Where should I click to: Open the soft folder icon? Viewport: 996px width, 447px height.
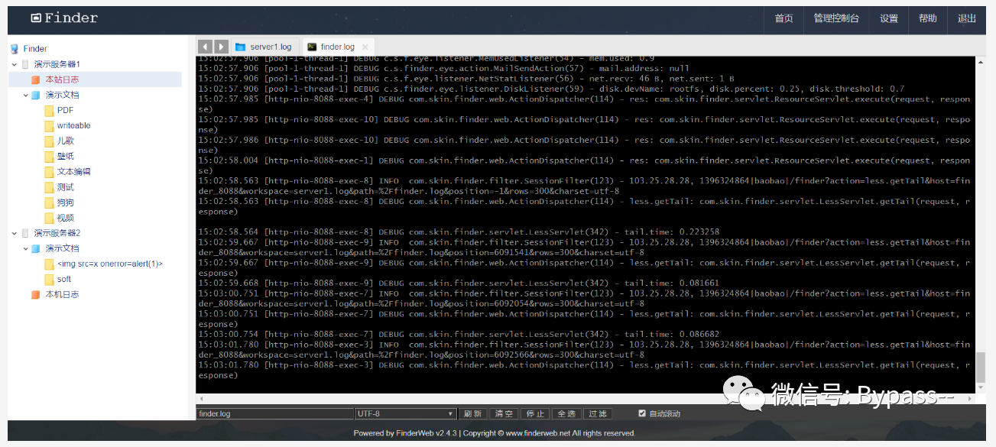click(50, 279)
